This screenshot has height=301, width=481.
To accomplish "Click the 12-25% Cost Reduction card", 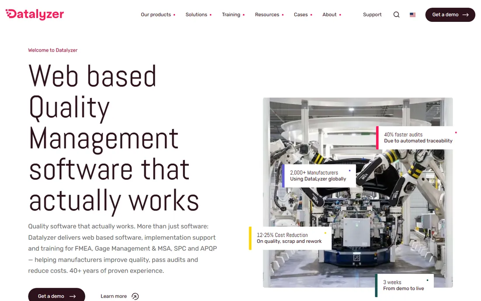I will click(x=290, y=238).
